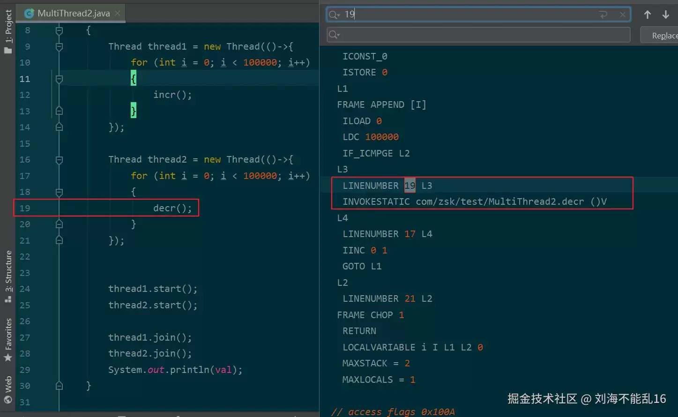The width and height of the screenshot is (678, 417).
Task: Click the ISTORE 0 bytecode line
Action: point(365,72)
